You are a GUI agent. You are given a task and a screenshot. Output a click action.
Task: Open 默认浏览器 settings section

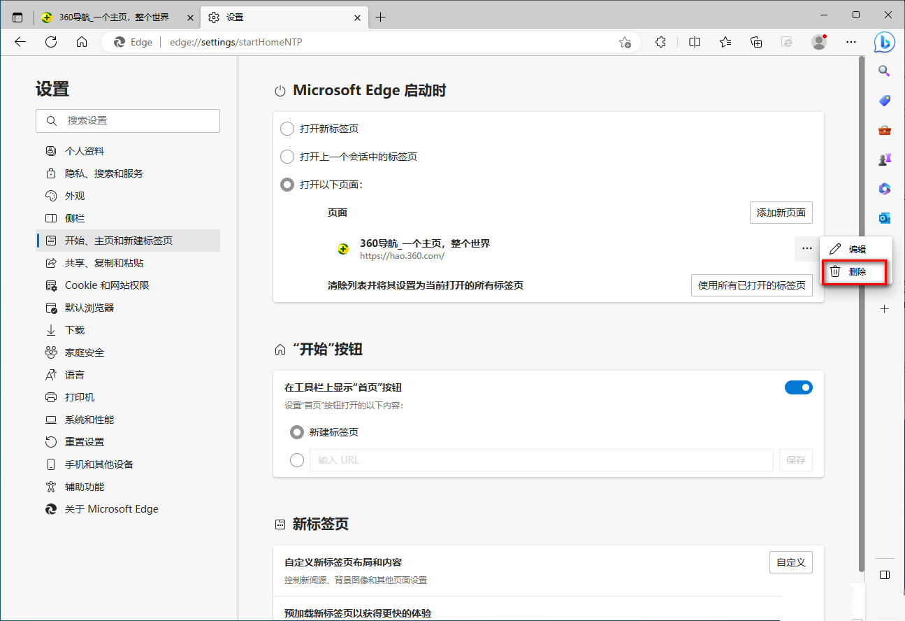tap(128, 308)
